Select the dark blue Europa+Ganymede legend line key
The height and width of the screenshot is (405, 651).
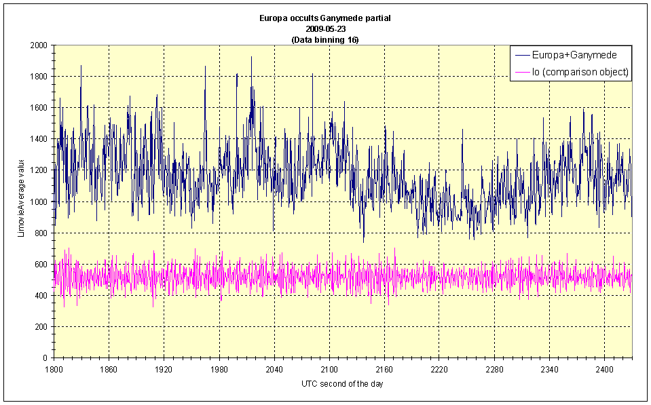pyautogui.click(x=522, y=55)
